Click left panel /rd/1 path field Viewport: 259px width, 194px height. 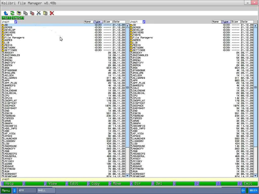pos(8,22)
